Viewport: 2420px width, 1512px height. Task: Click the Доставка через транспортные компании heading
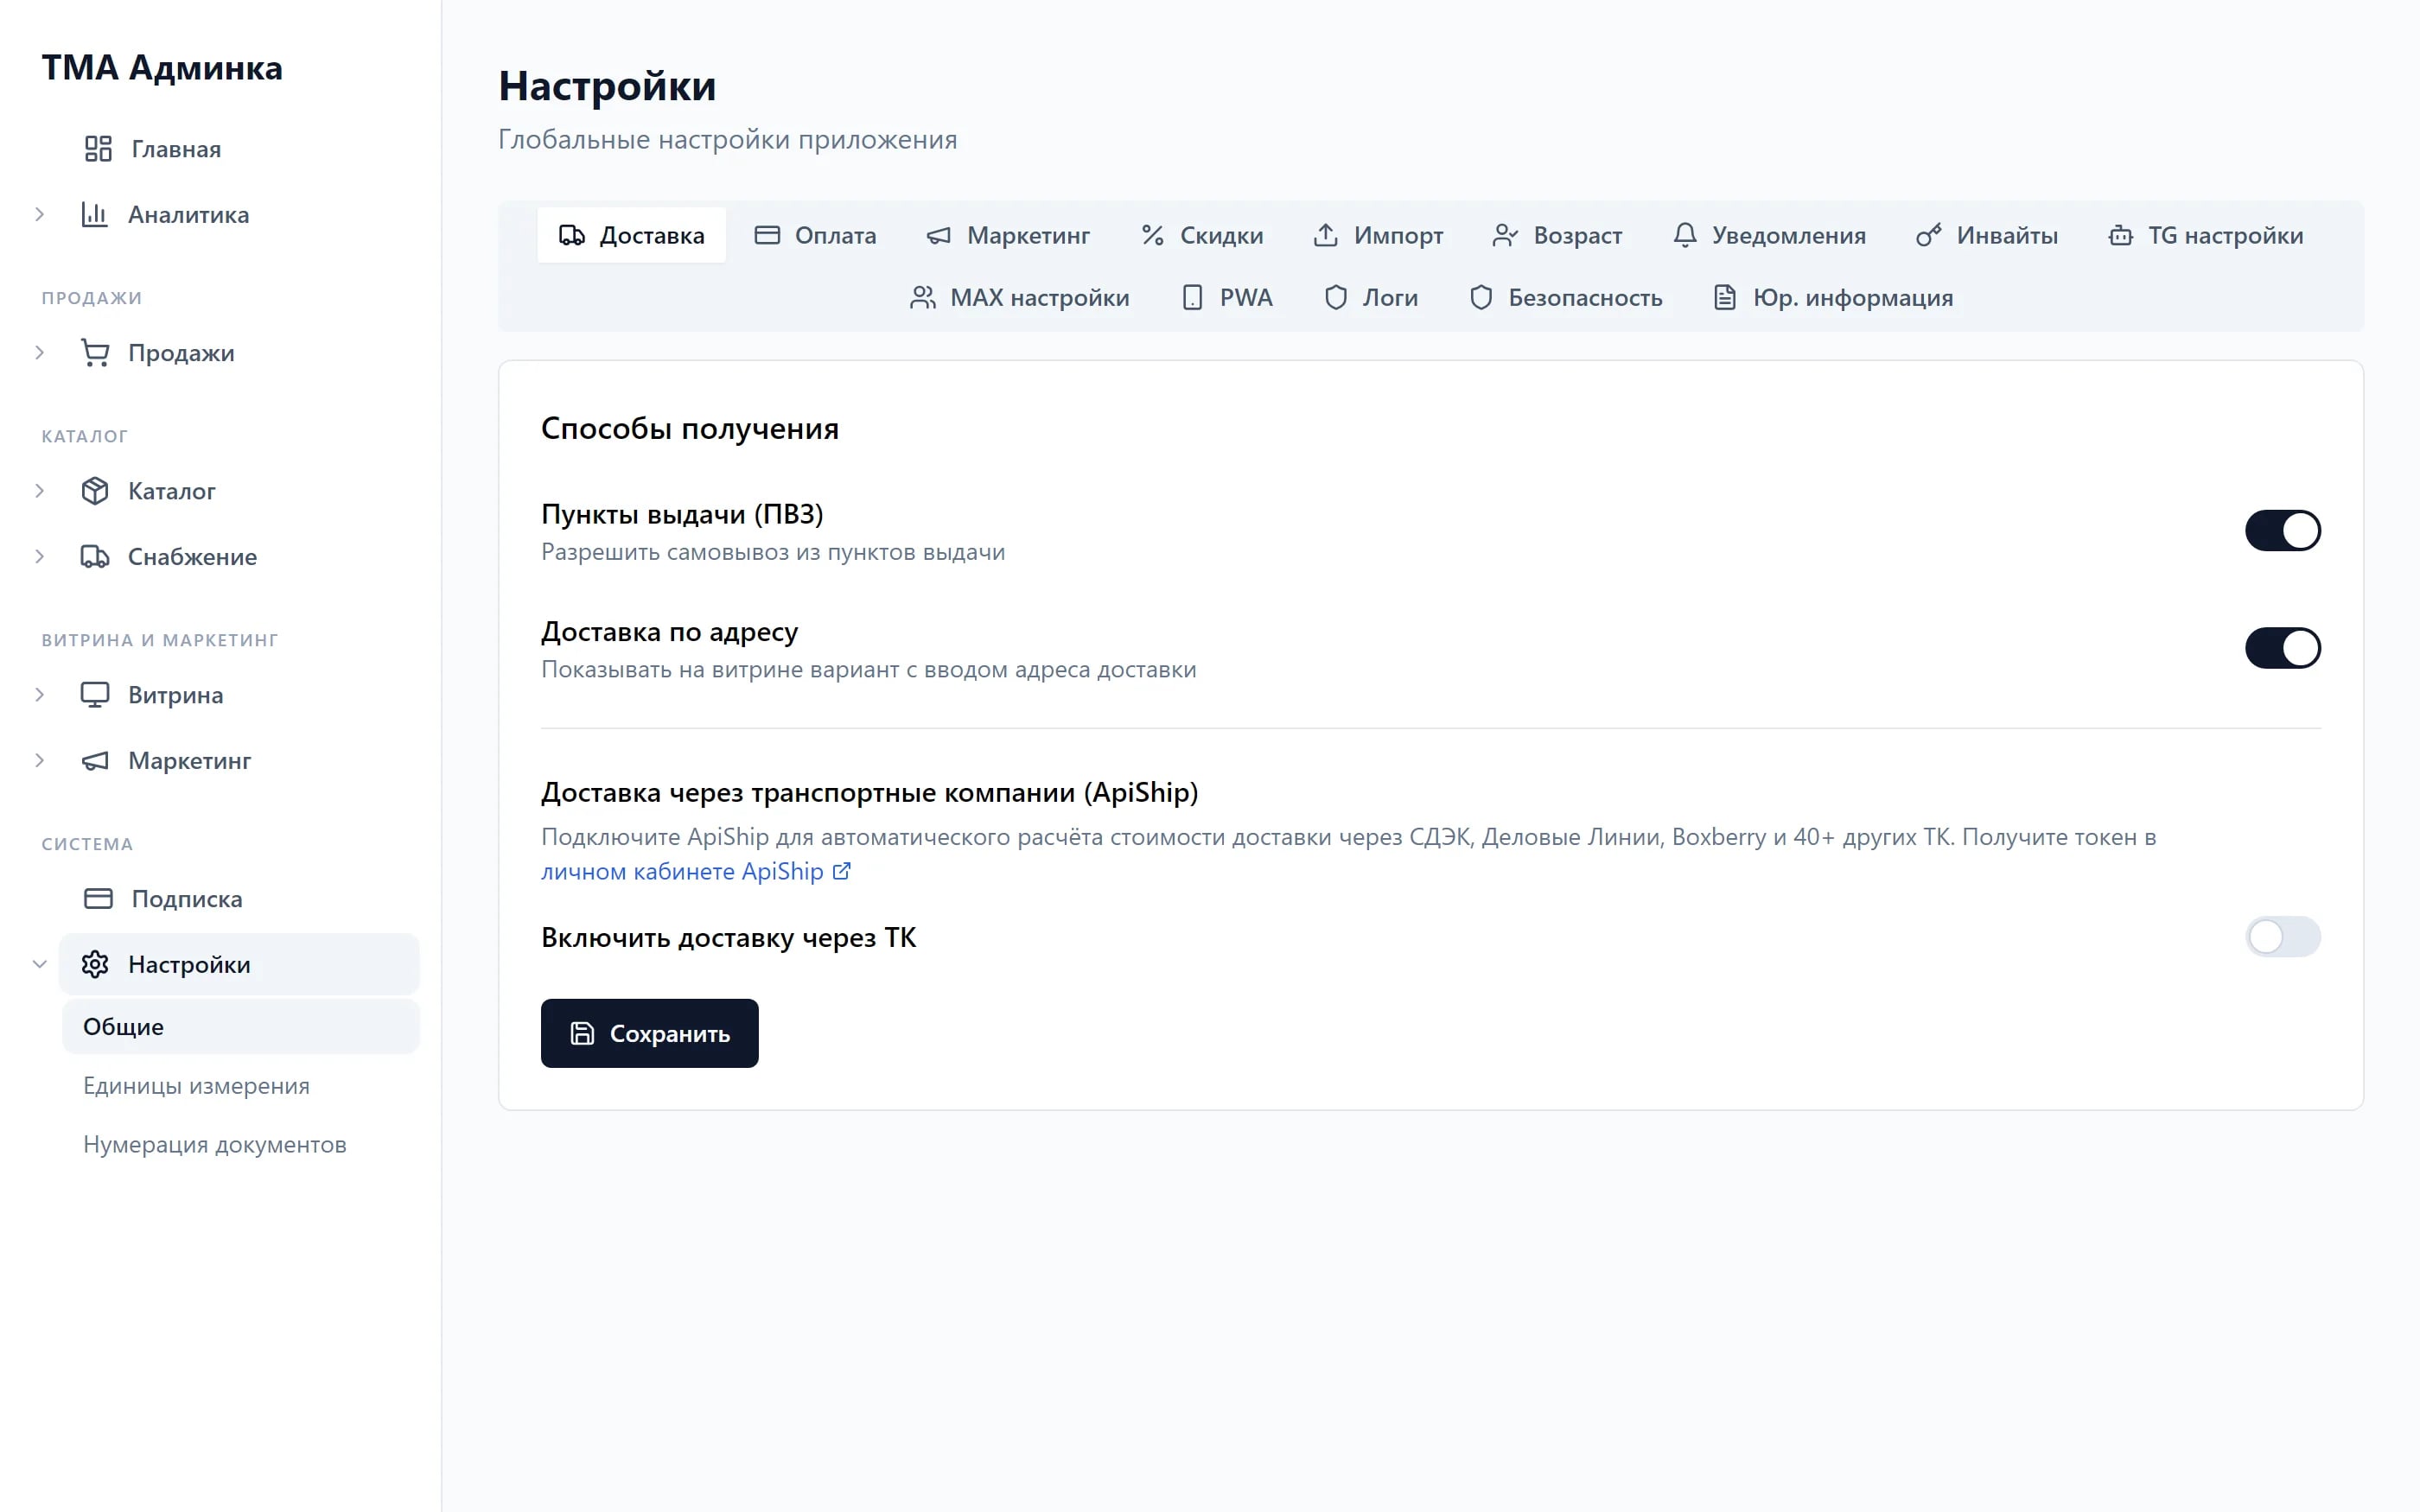(869, 792)
